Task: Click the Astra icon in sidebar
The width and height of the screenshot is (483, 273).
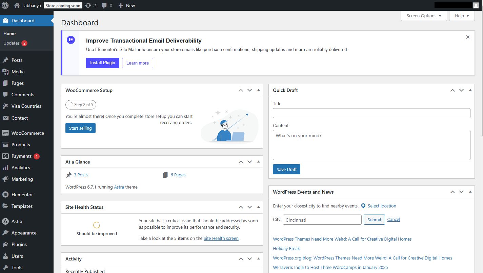Action: [5, 221]
